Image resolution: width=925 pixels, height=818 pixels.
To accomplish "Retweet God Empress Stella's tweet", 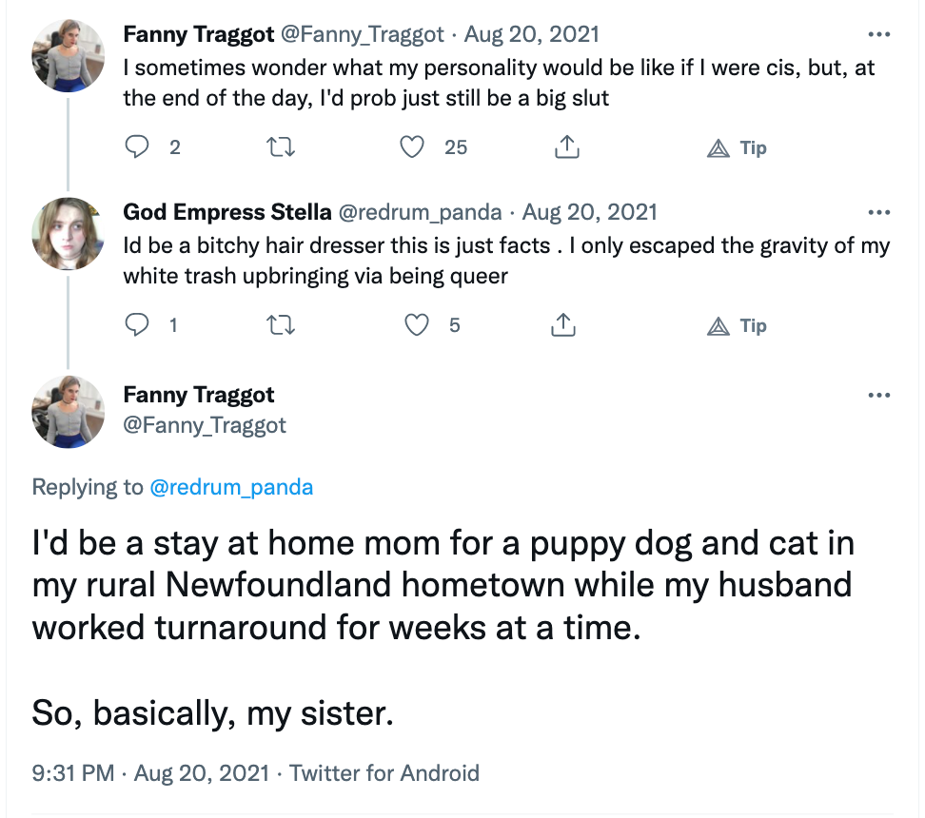I will (280, 325).
